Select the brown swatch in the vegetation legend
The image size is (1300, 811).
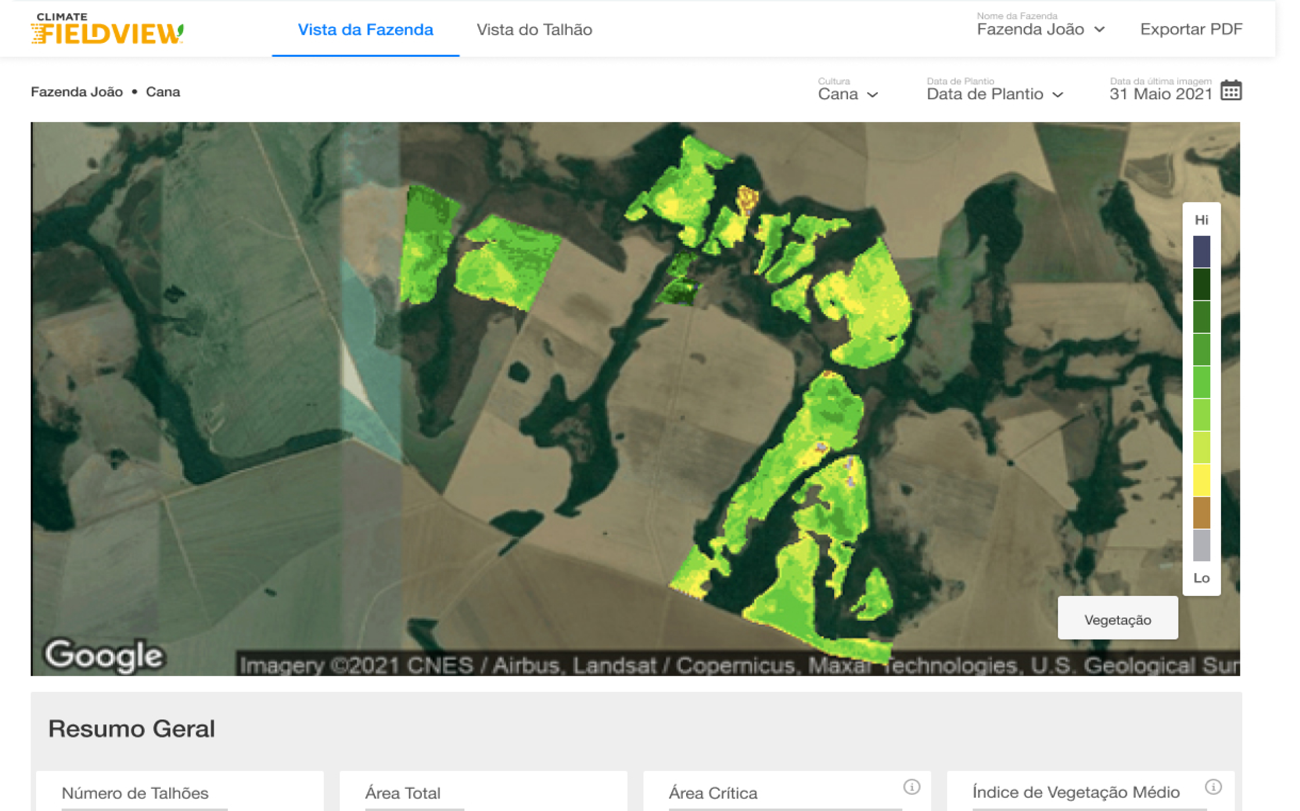click(x=1201, y=513)
